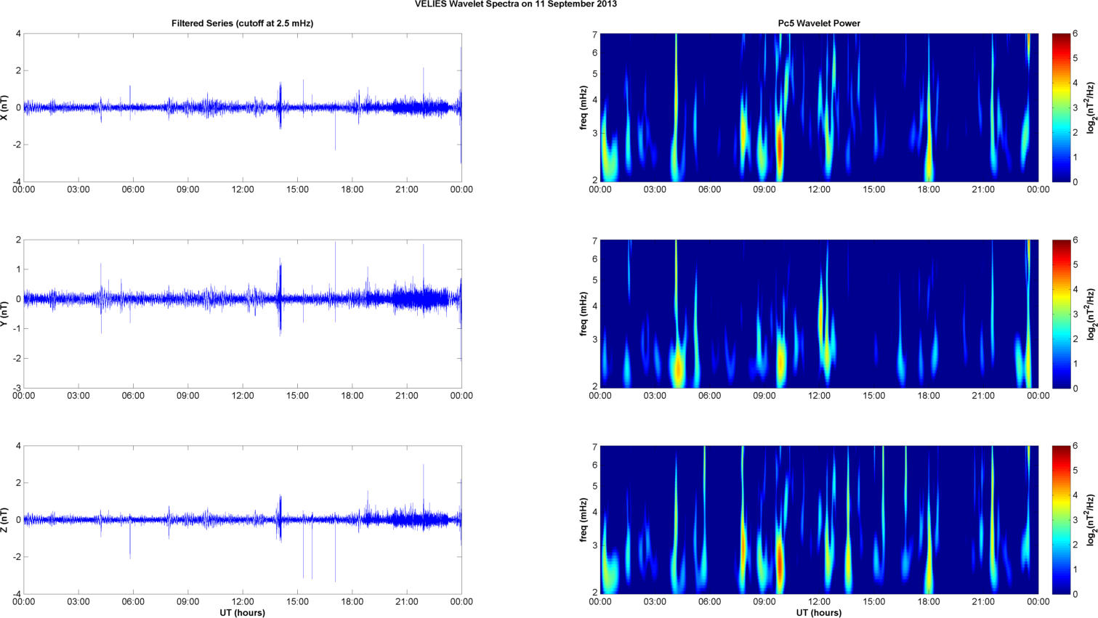Click the 'Z (nT)' y-axis label

point(5,520)
